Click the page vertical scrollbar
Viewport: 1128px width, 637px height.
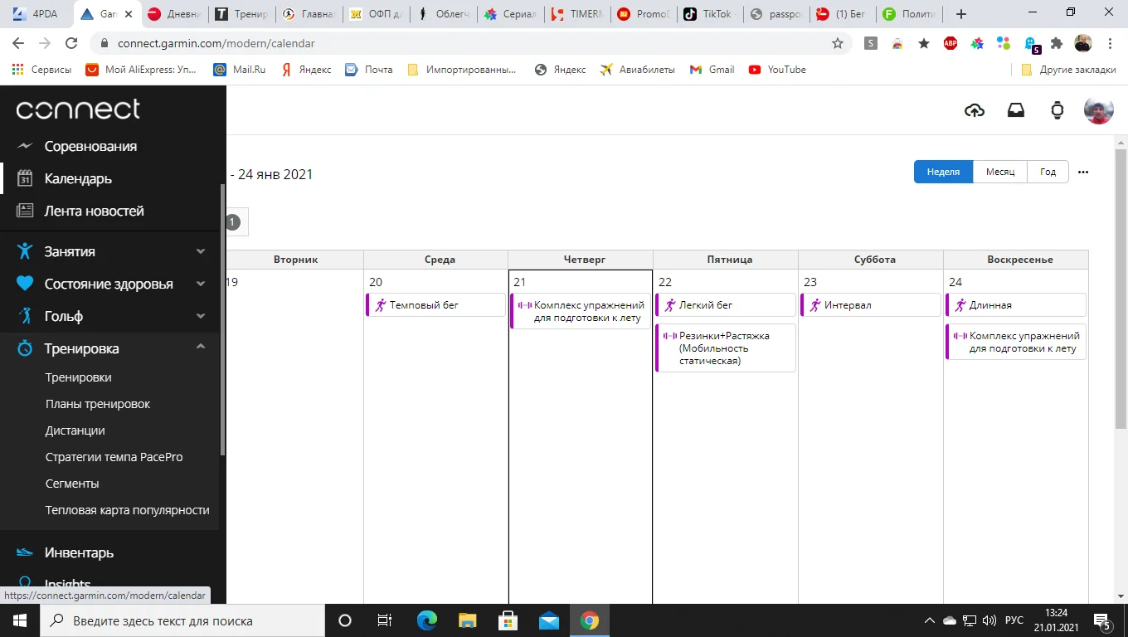[x=1121, y=290]
